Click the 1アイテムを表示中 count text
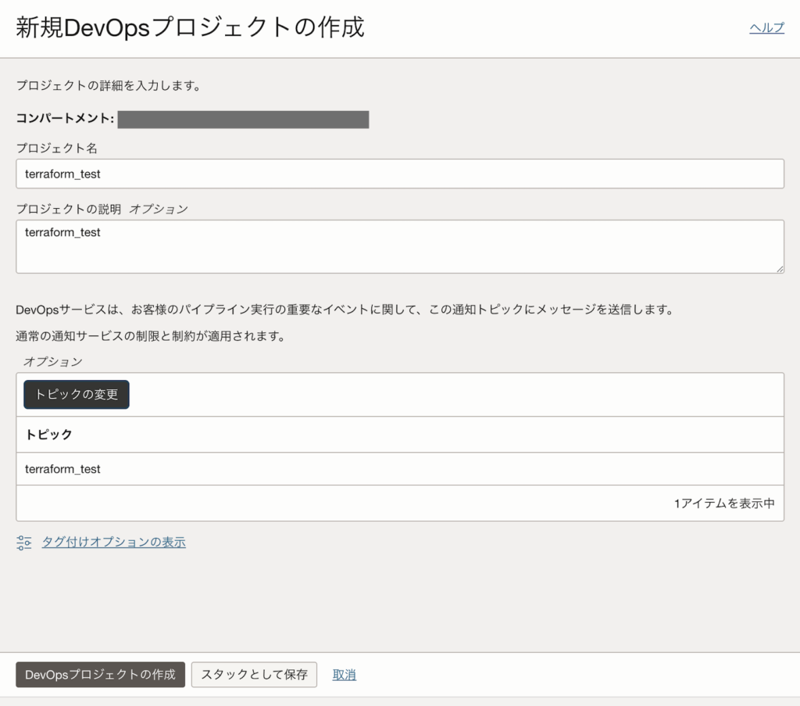 coord(724,504)
